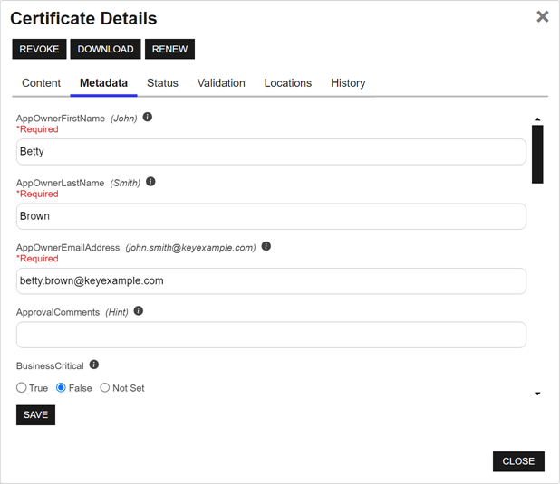The width and height of the screenshot is (560, 484).
Task: Click the scroll up arrow
Action: pos(537,119)
